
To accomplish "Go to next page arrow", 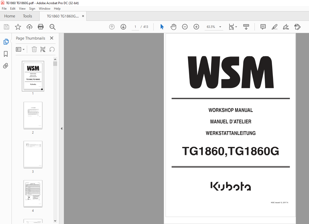I will [123, 27].
